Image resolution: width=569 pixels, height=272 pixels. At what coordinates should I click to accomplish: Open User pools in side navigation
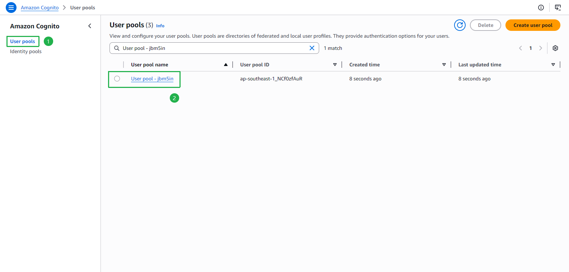coord(23,41)
